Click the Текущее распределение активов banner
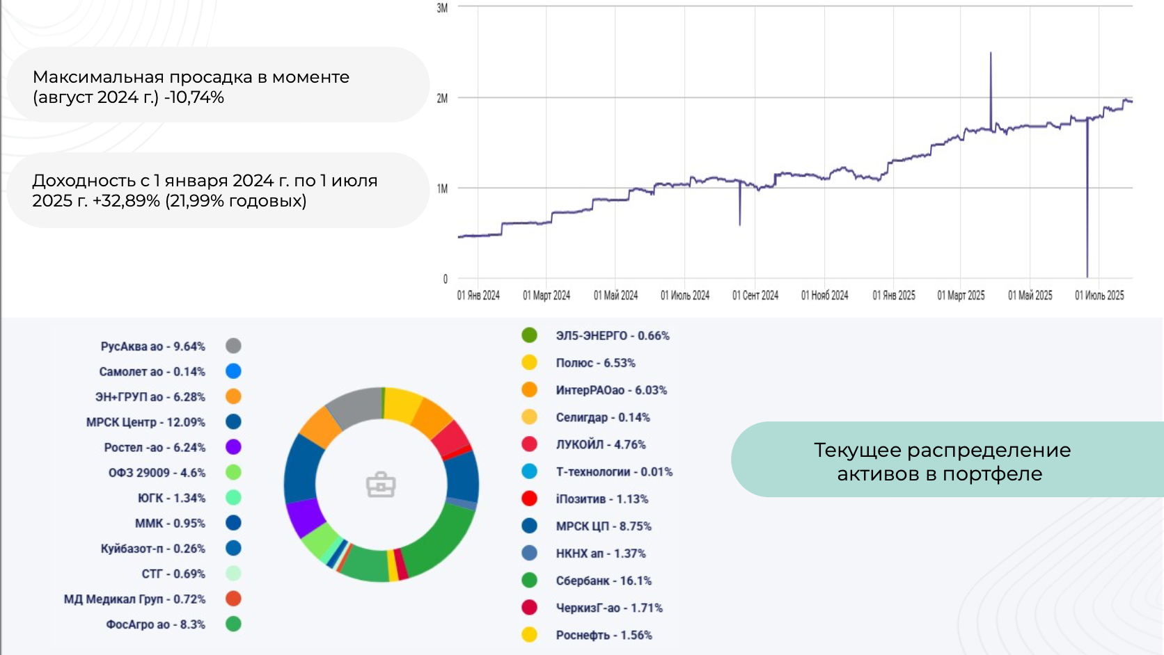 click(x=942, y=462)
